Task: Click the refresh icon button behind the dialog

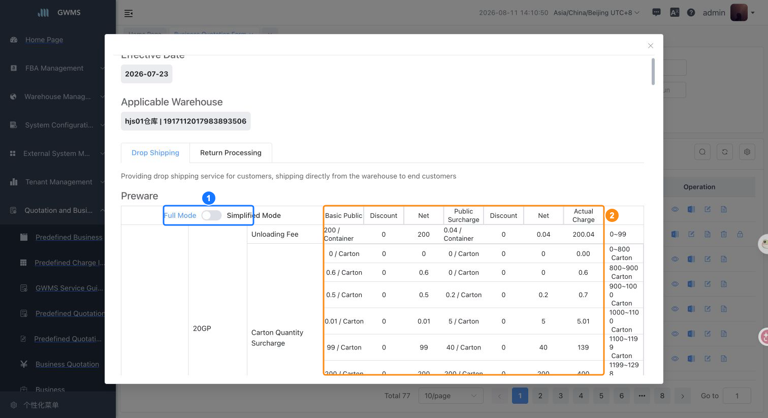Action: [725, 152]
